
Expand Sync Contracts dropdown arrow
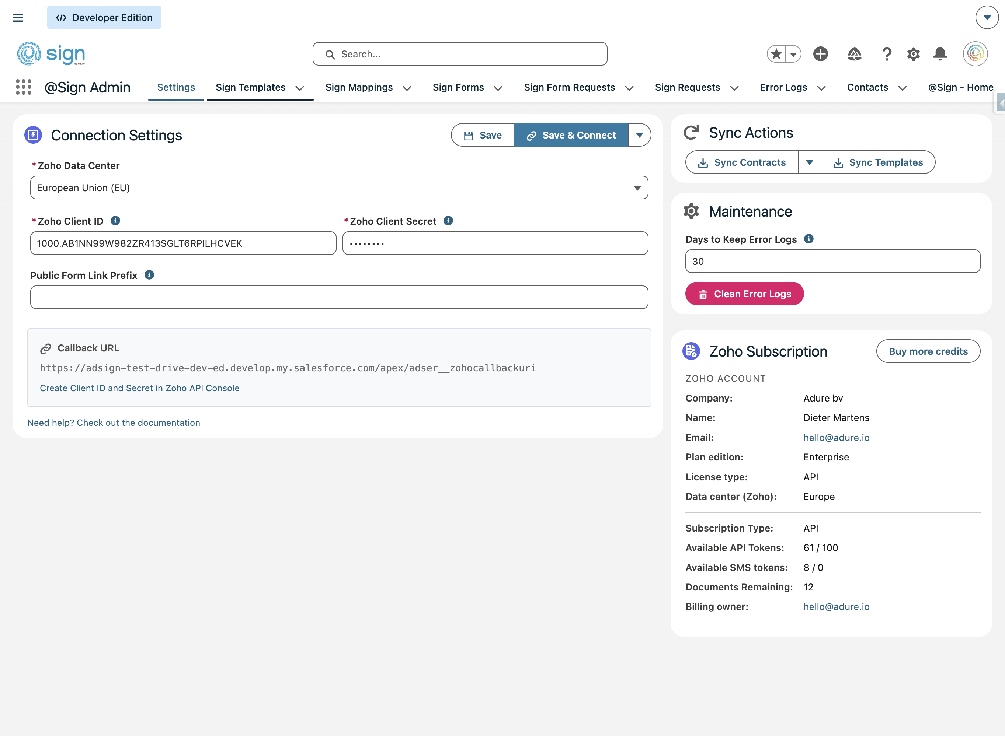[809, 162]
